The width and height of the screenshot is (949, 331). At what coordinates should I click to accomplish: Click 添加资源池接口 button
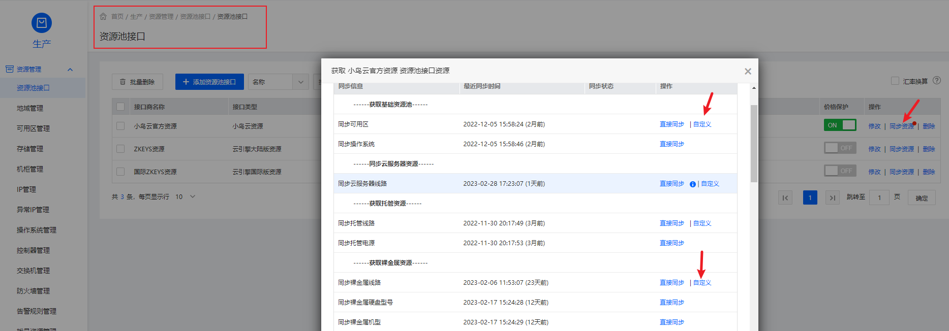[x=209, y=82]
